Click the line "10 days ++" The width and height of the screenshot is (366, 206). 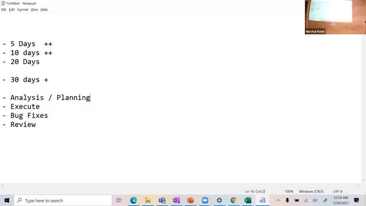[x=27, y=53]
